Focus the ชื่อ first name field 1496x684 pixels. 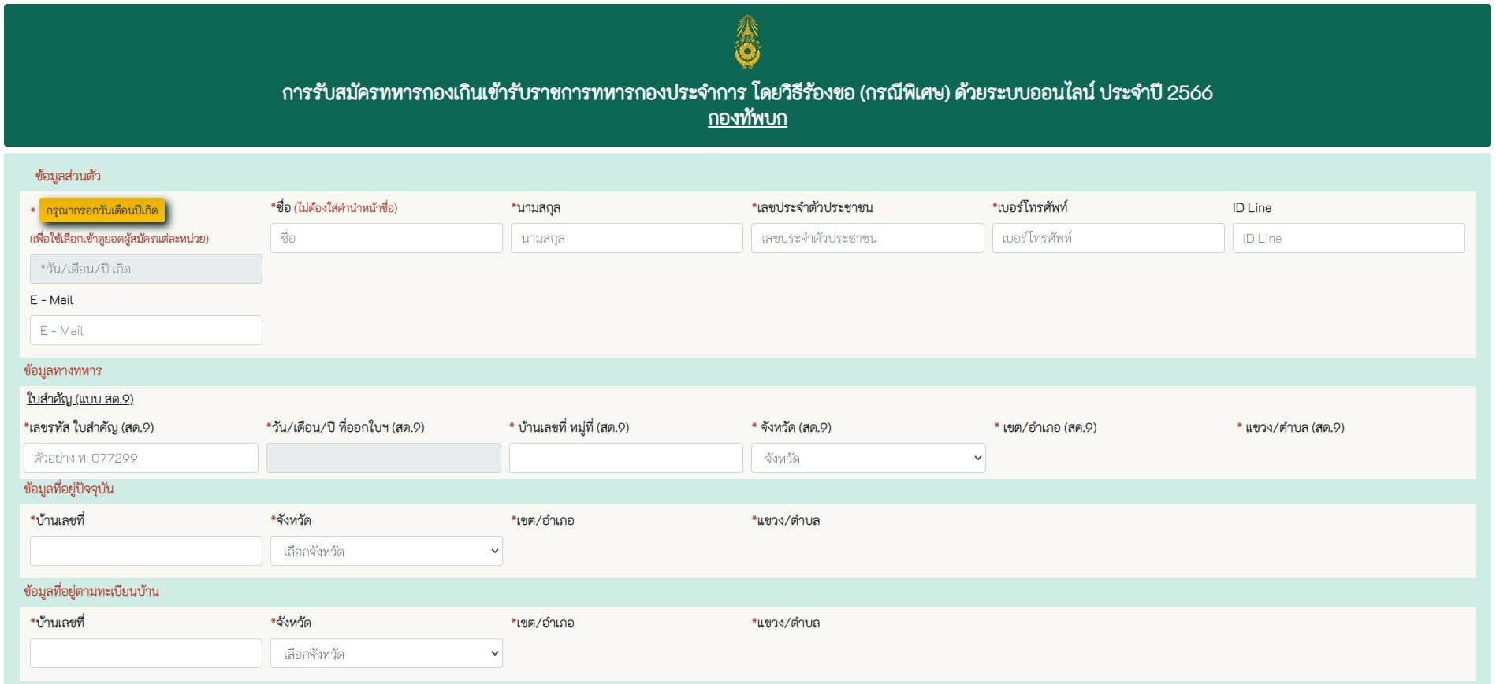click(386, 238)
